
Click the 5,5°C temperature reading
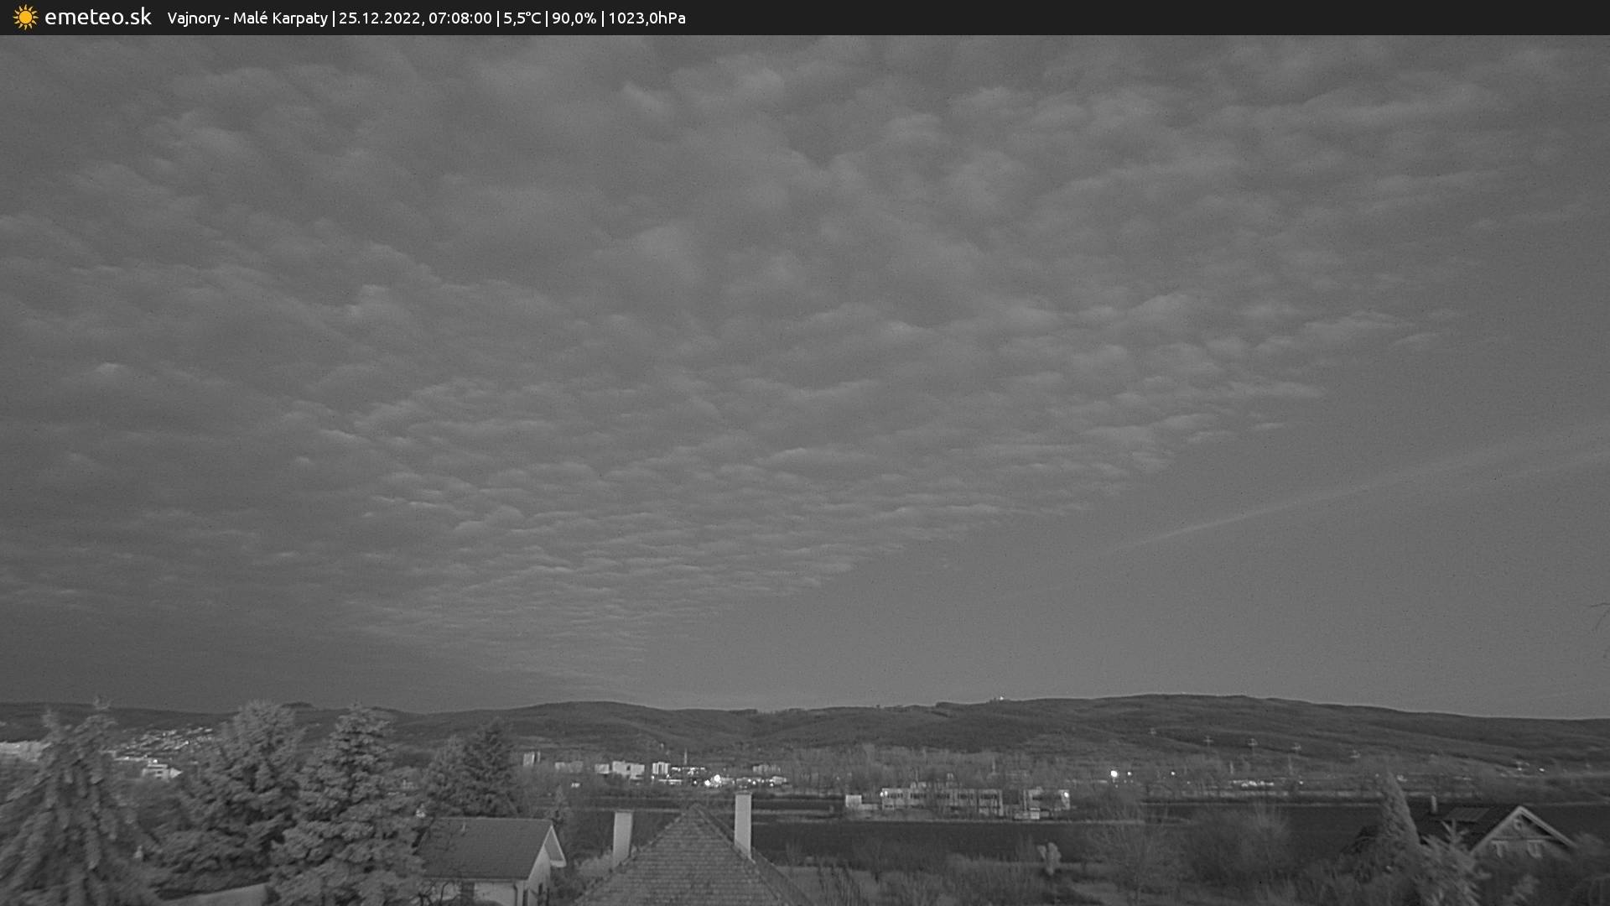point(522,18)
